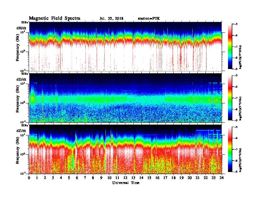This screenshot has width=264, height=204.
Task: Click hour tick label "24" on time axis
Action: point(222,178)
